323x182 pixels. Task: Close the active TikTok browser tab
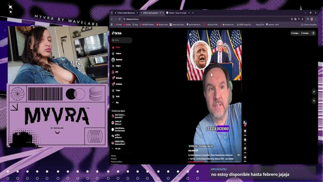[x=163, y=13]
